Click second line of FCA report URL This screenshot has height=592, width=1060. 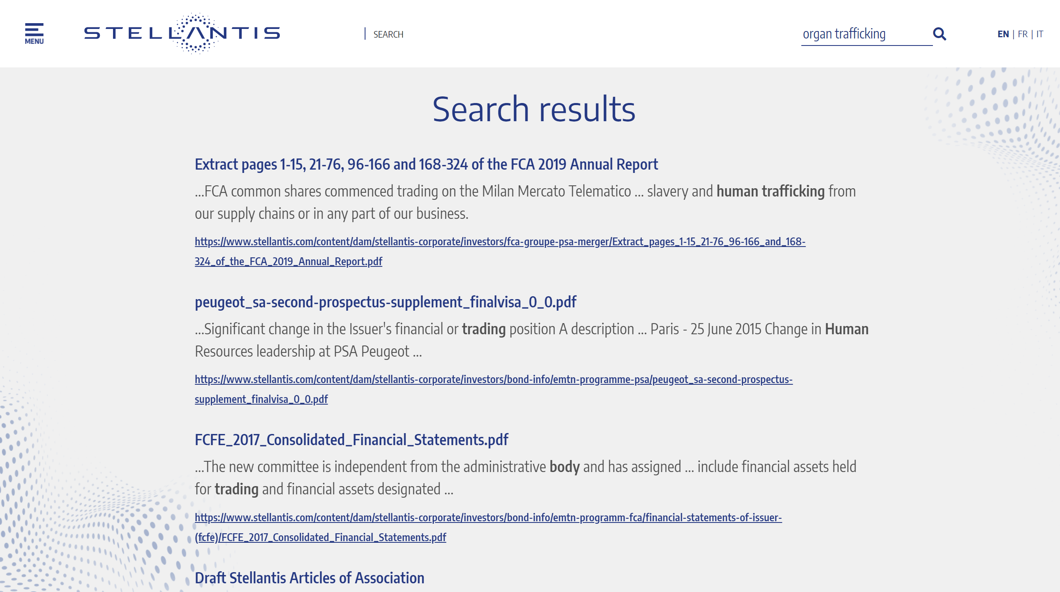[288, 261]
